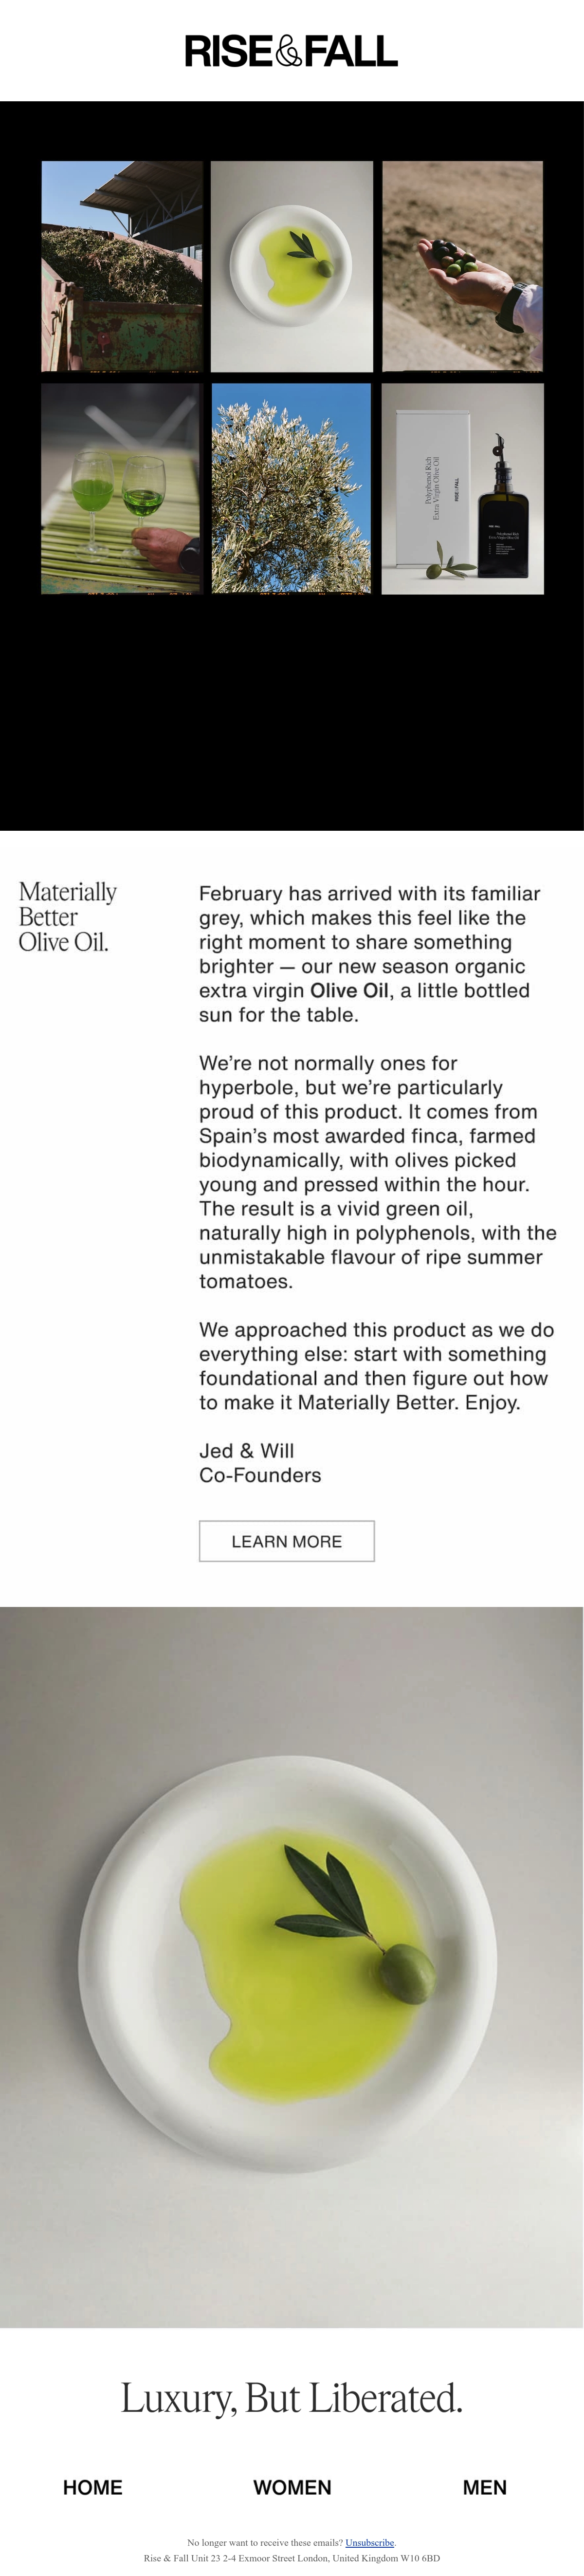Open the olive harvest truck photo
This screenshot has width=584, height=2576.
coord(122,266)
